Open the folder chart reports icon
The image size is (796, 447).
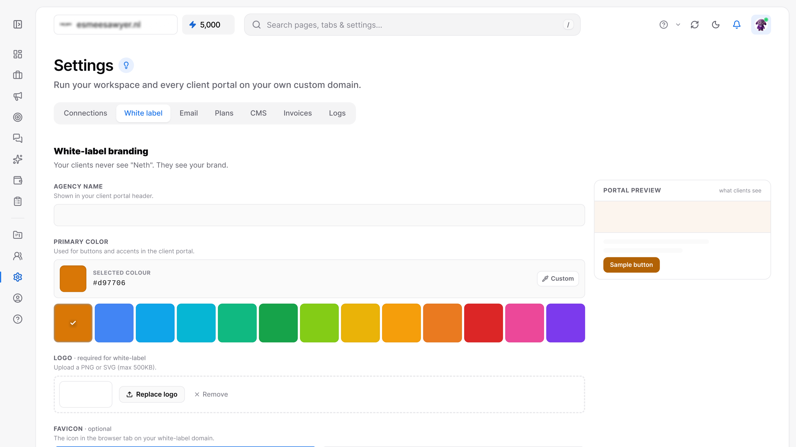[18, 235]
